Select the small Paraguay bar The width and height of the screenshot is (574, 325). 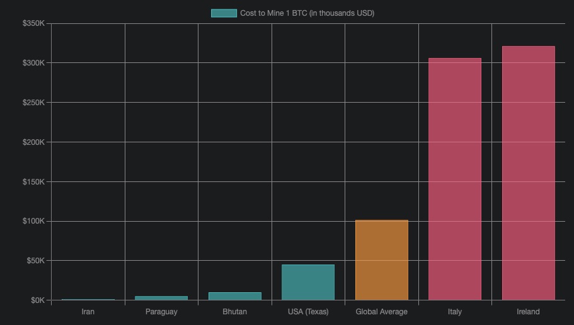pyautogui.click(x=161, y=298)
